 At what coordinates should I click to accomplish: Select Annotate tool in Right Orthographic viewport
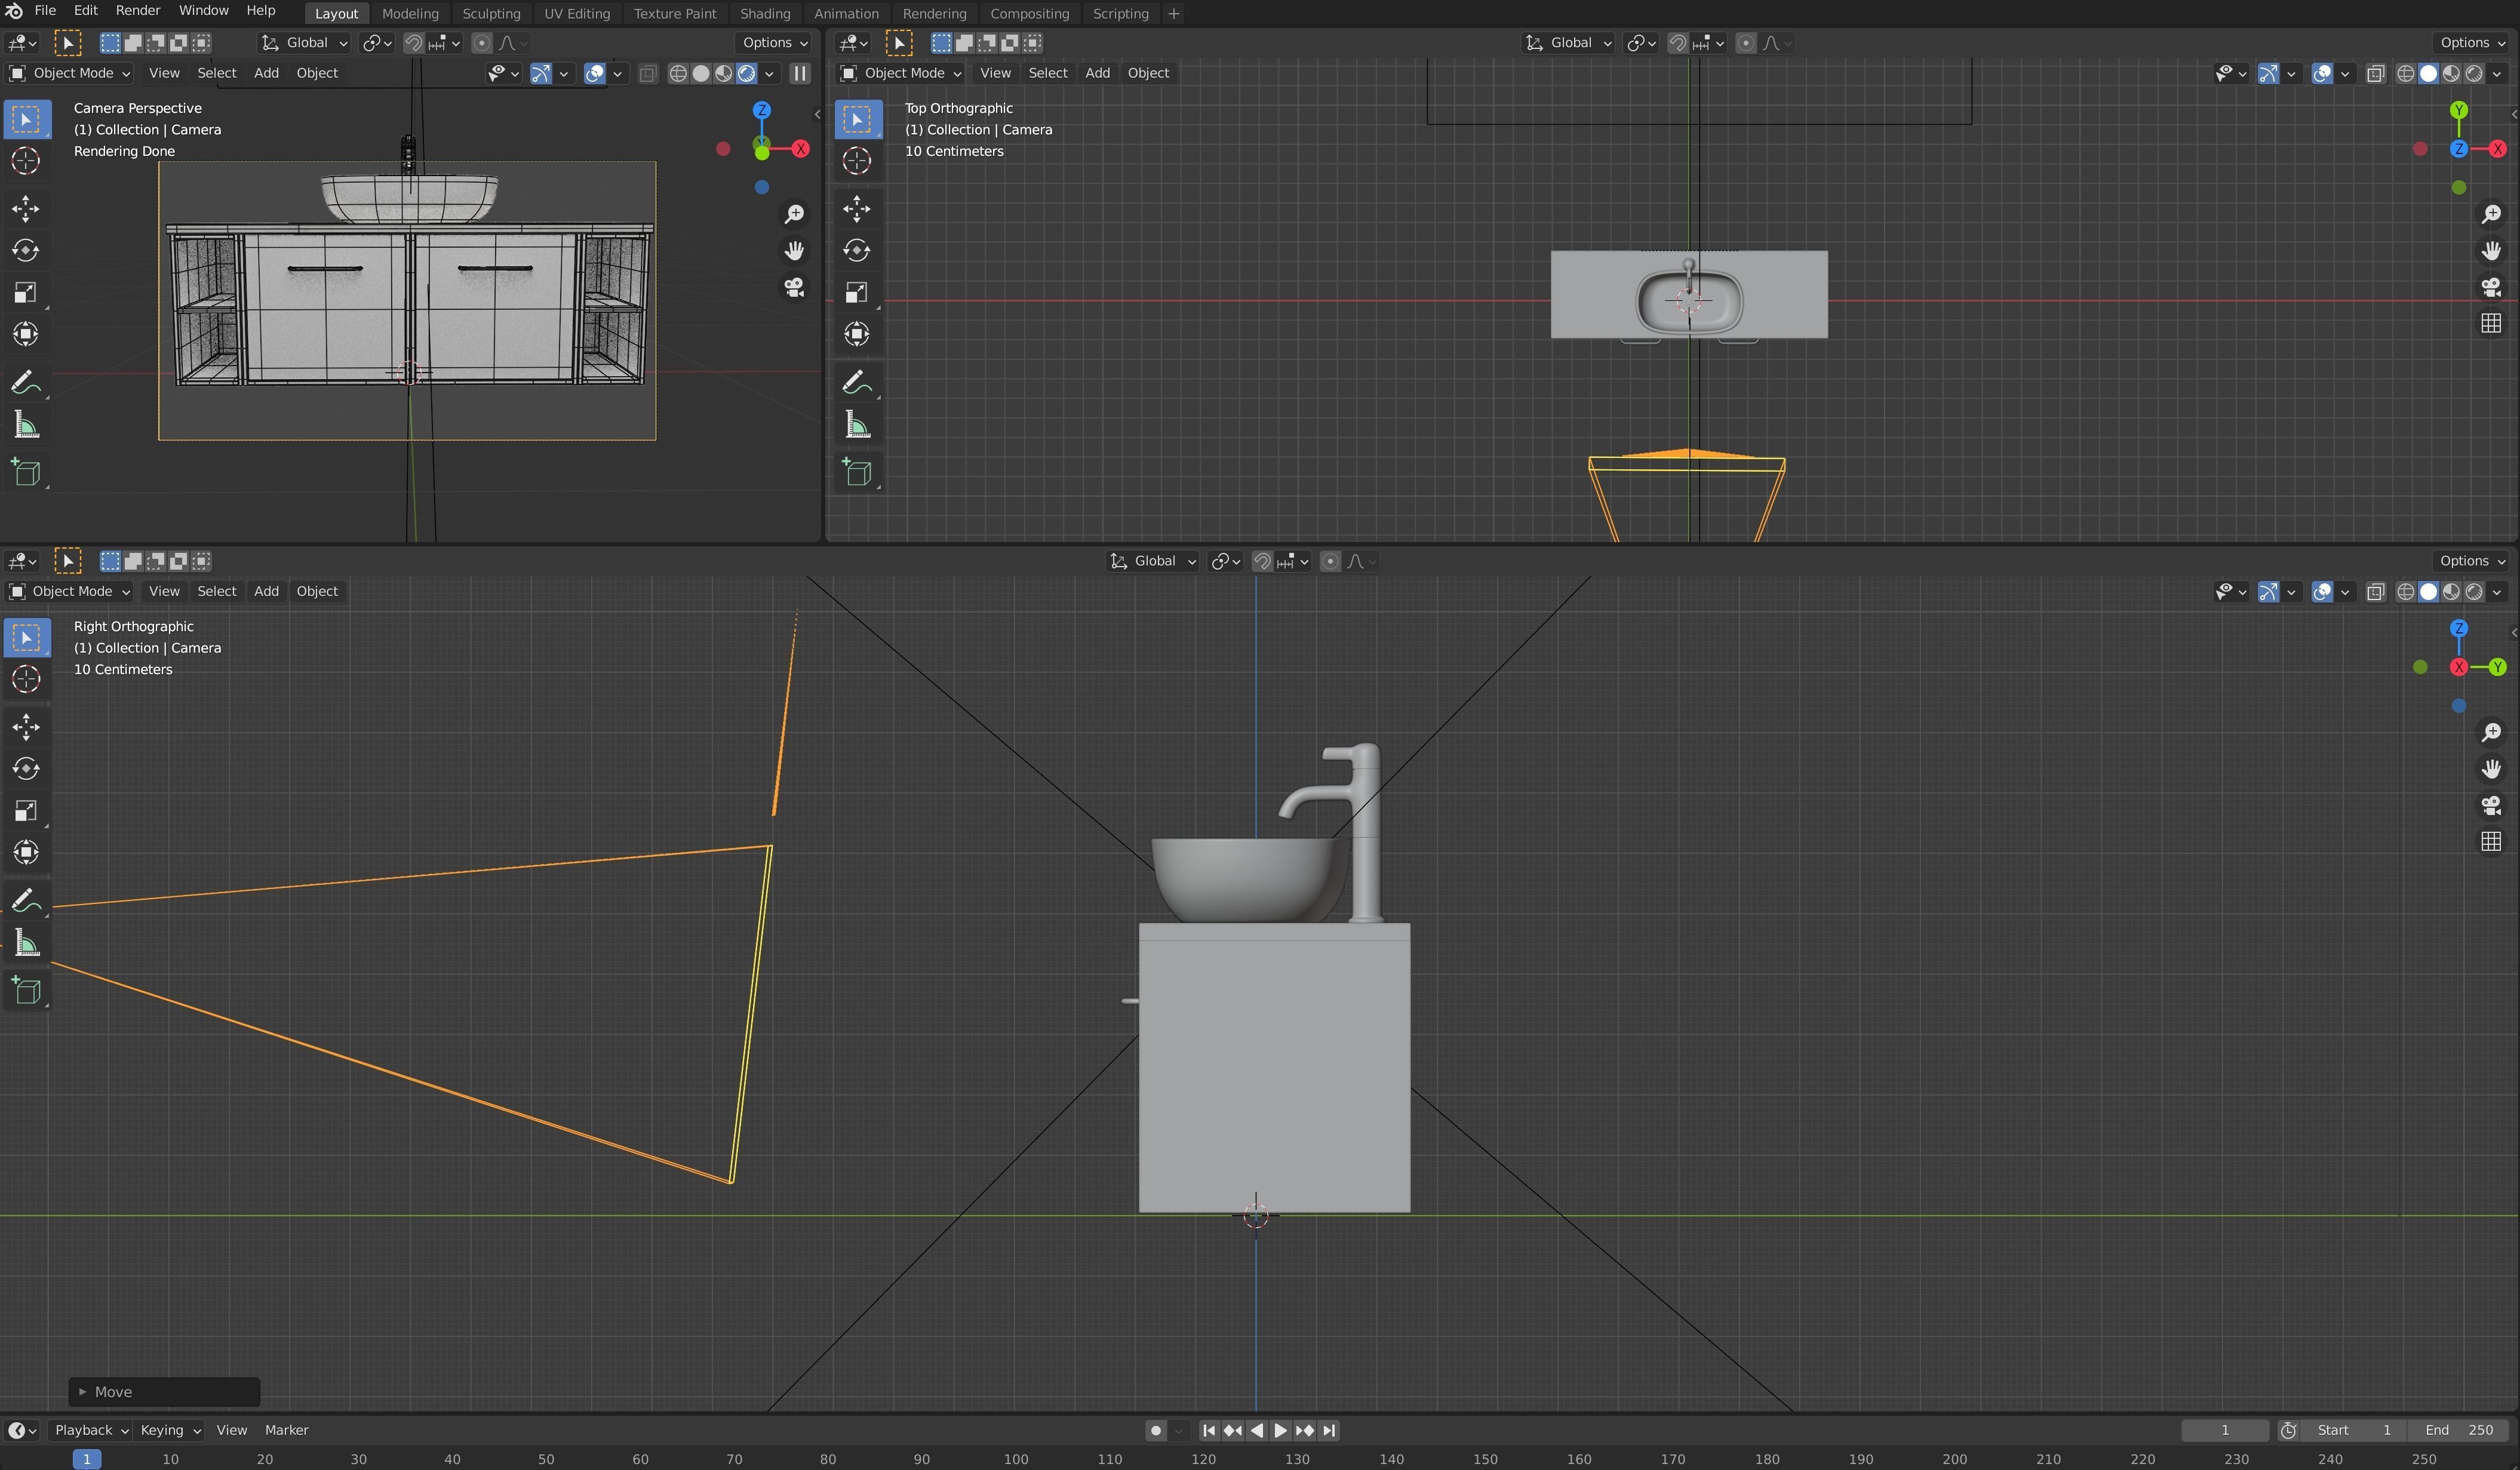tap(26, 901)
